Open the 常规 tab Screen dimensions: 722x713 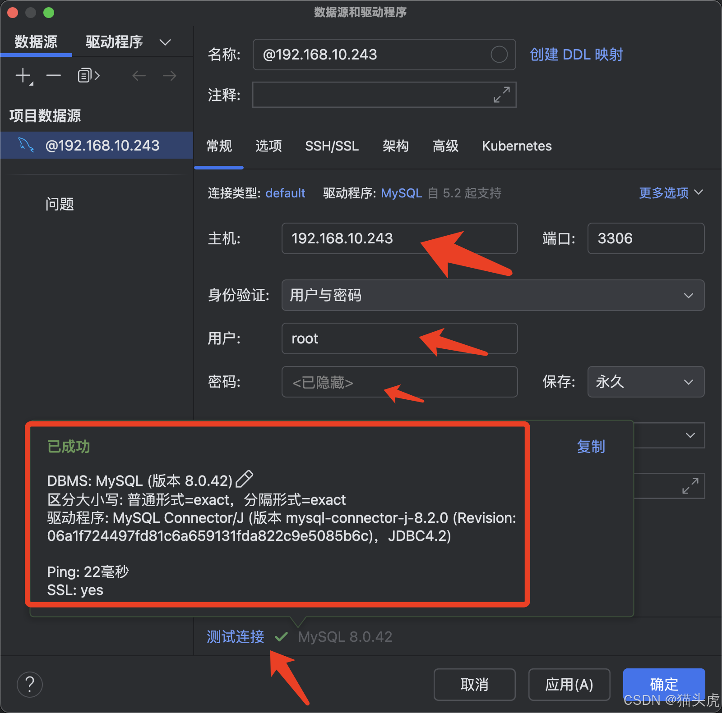pyautogui.click(x=219, y=146)
